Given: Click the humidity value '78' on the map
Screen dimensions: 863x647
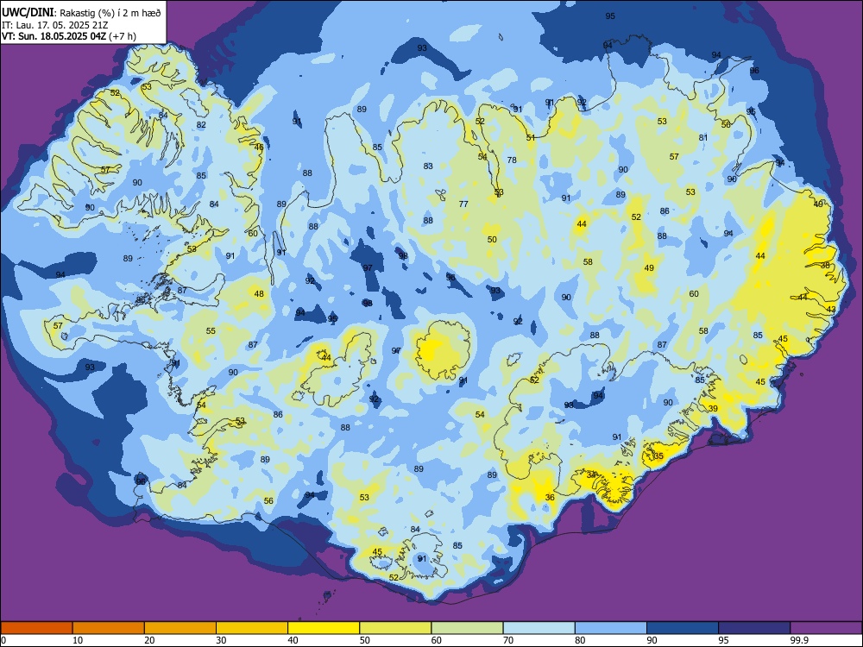Looking at the screenshot, I should 512,160.
